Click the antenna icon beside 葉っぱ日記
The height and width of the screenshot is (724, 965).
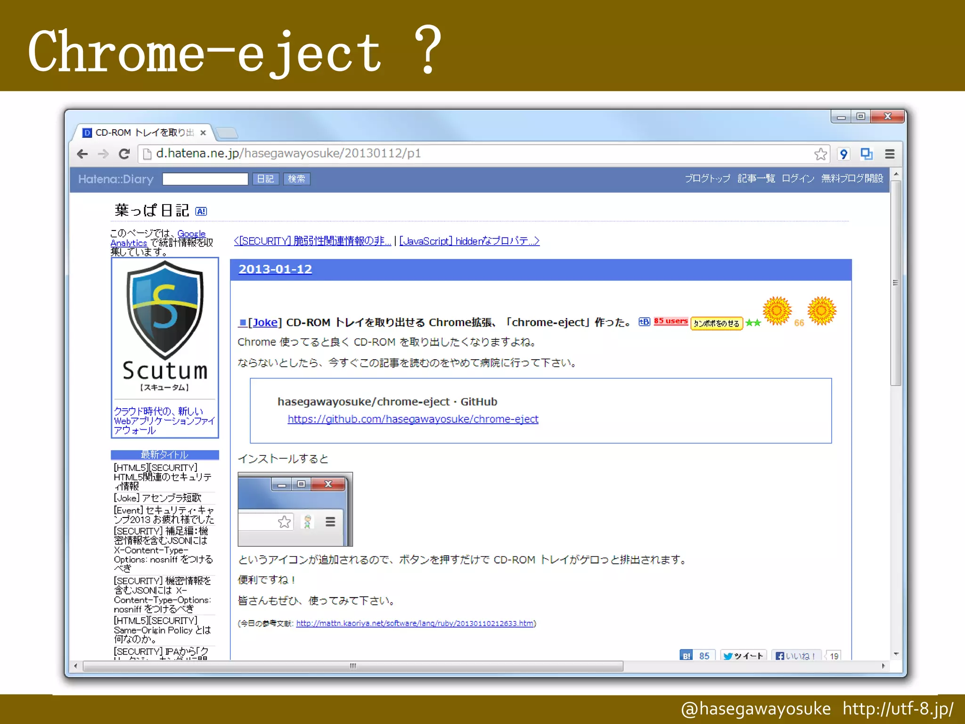201,212
